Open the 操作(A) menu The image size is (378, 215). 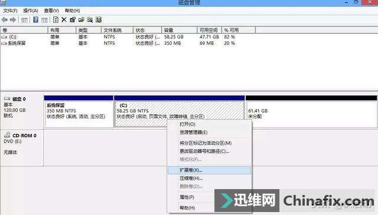click(31, 11)
